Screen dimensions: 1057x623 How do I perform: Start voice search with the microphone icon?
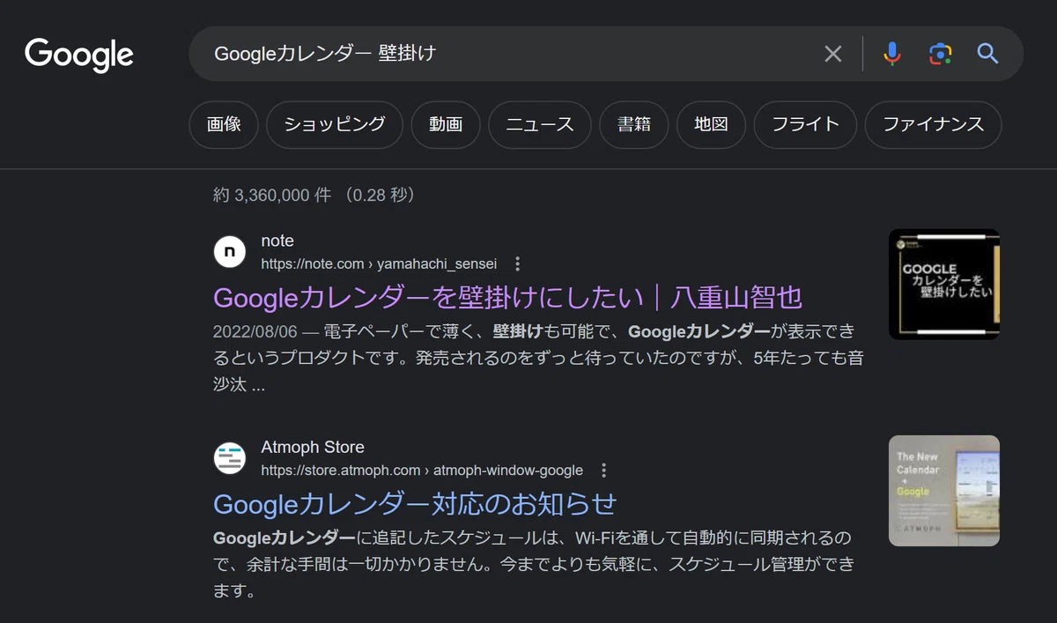click(x=892, y=54)
